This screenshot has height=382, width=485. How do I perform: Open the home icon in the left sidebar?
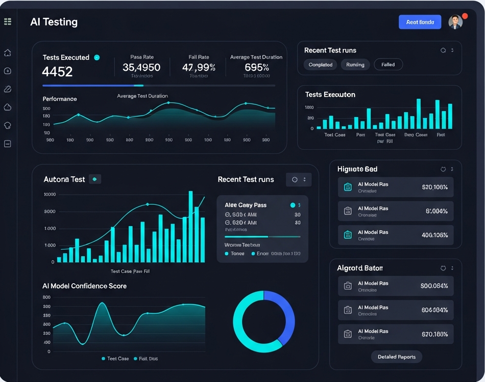[8, 53]
